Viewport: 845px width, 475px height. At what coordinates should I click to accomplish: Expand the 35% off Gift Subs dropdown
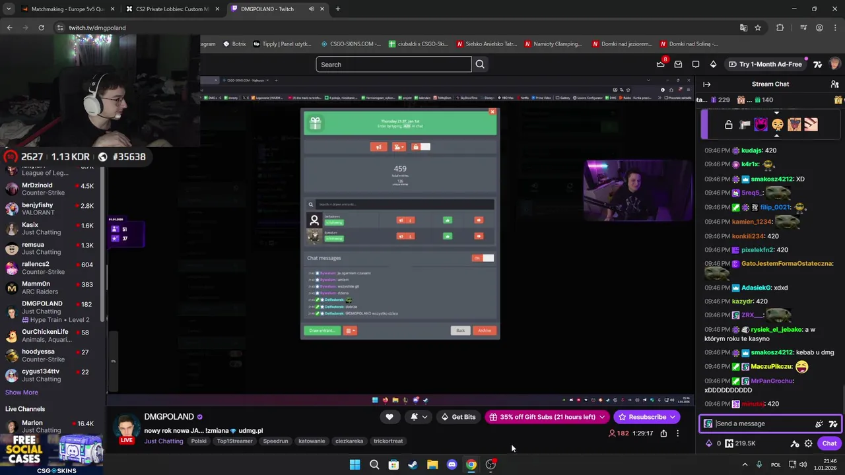click(602, 417)
